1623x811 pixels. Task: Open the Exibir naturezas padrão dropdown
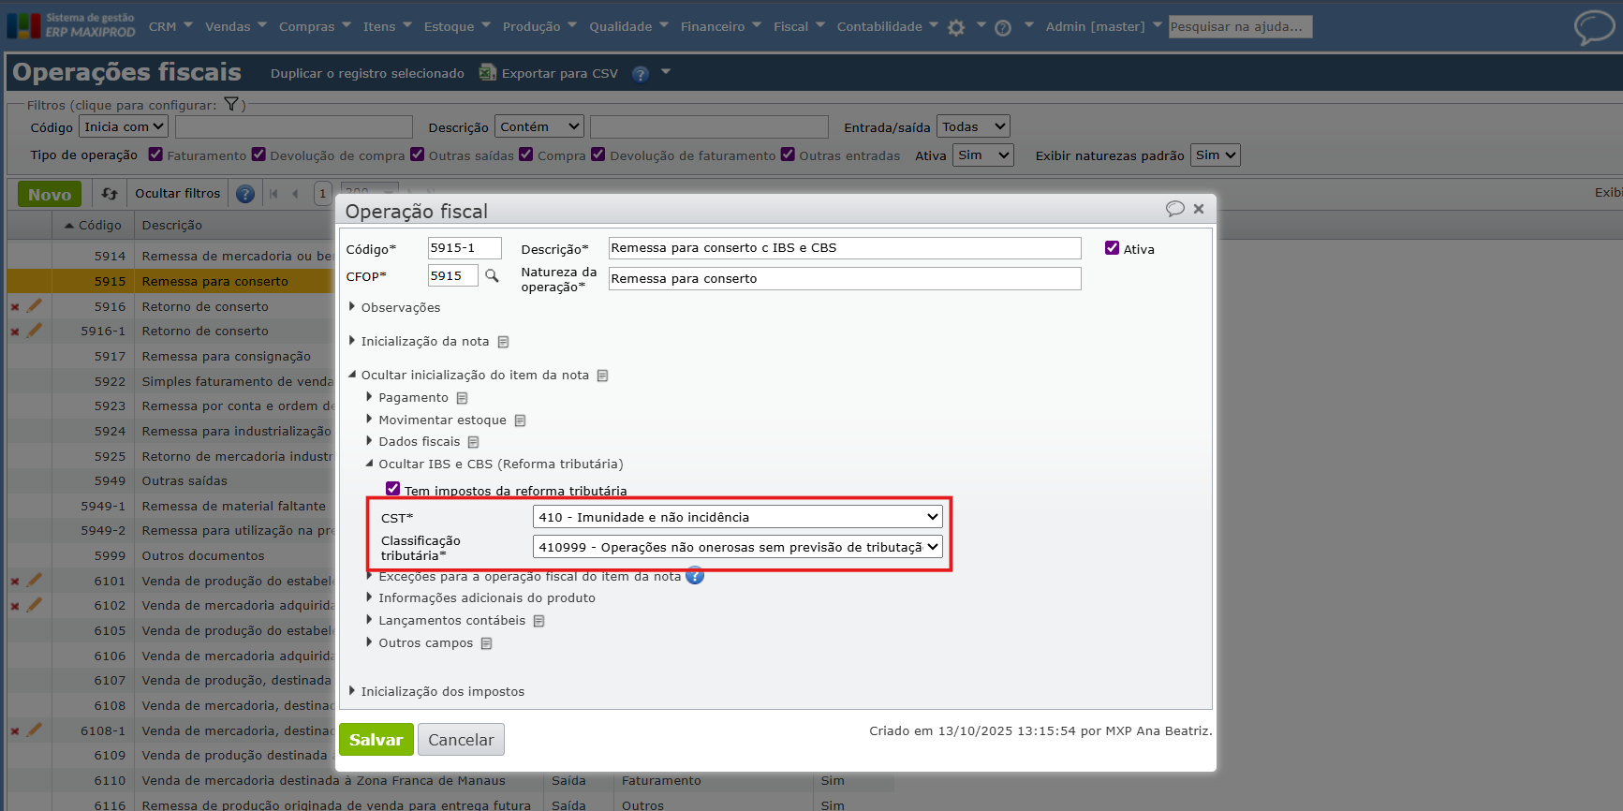1216,155
